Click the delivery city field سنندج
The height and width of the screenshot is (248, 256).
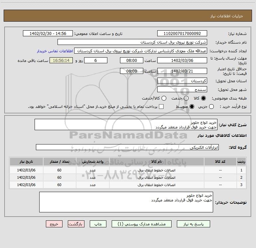(x=182, y=90)
